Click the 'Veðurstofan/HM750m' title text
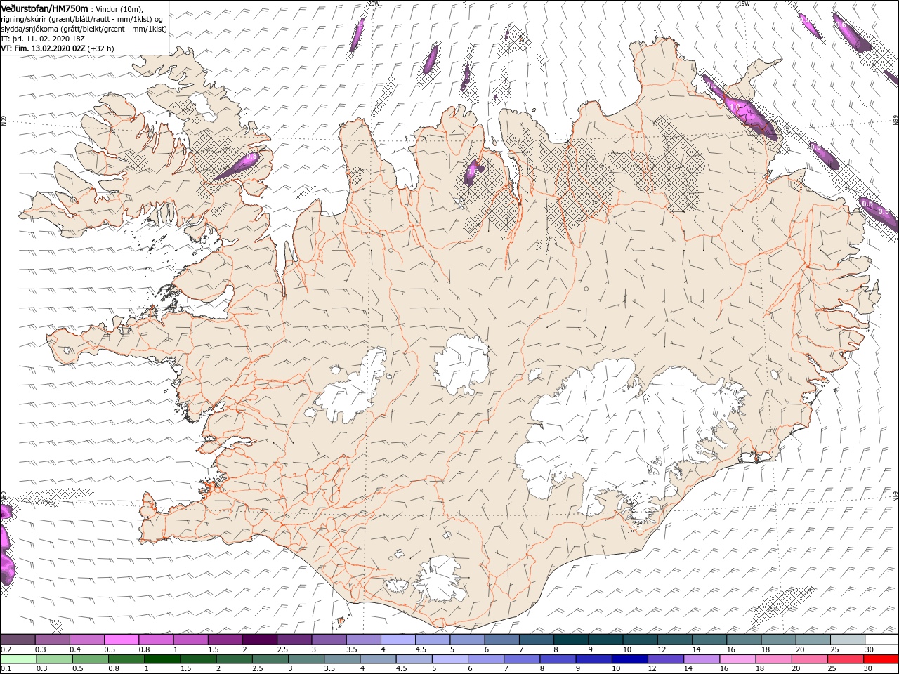The height and width of the screenshot is (674, 899). (x=44, y=8)
